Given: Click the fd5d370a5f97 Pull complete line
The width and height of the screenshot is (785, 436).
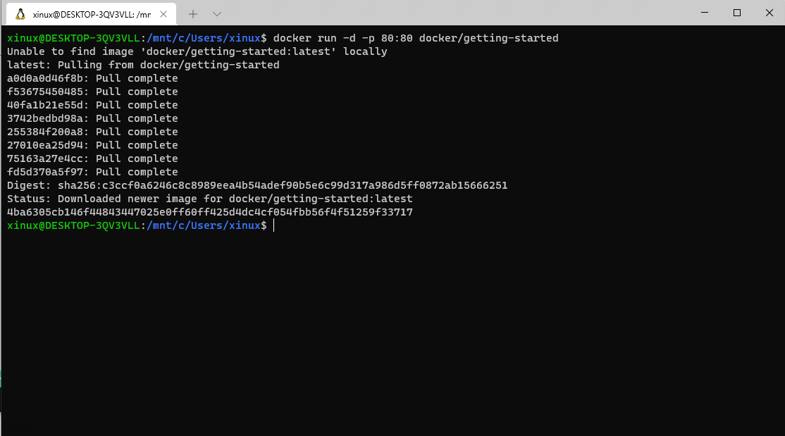Looking at the screenshot, I should [92, 172].
